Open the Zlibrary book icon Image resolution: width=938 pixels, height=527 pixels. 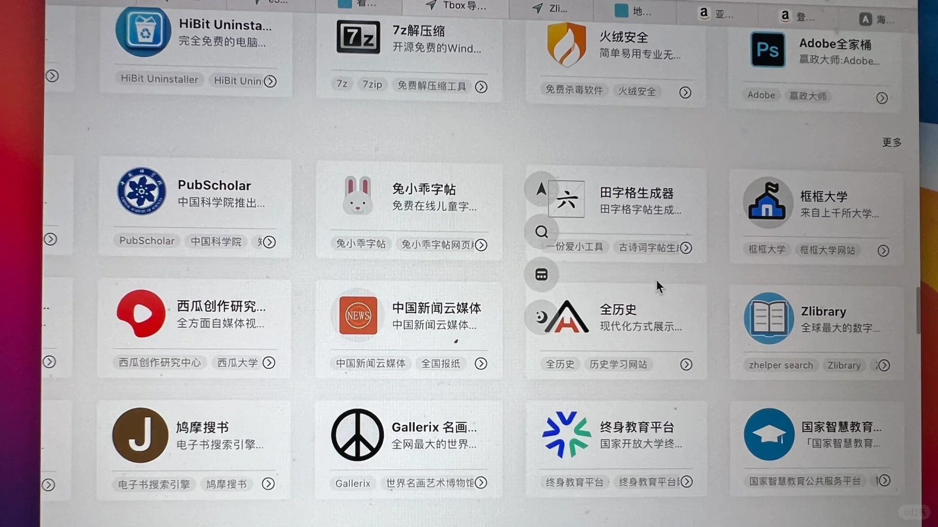point(769,318)
